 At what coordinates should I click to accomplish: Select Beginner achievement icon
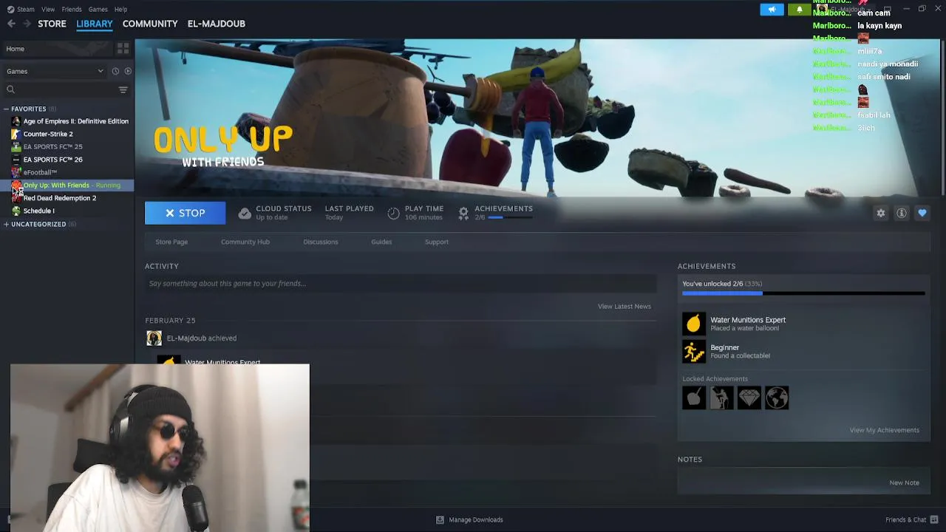pyautogui.click(x=693, y=351)
